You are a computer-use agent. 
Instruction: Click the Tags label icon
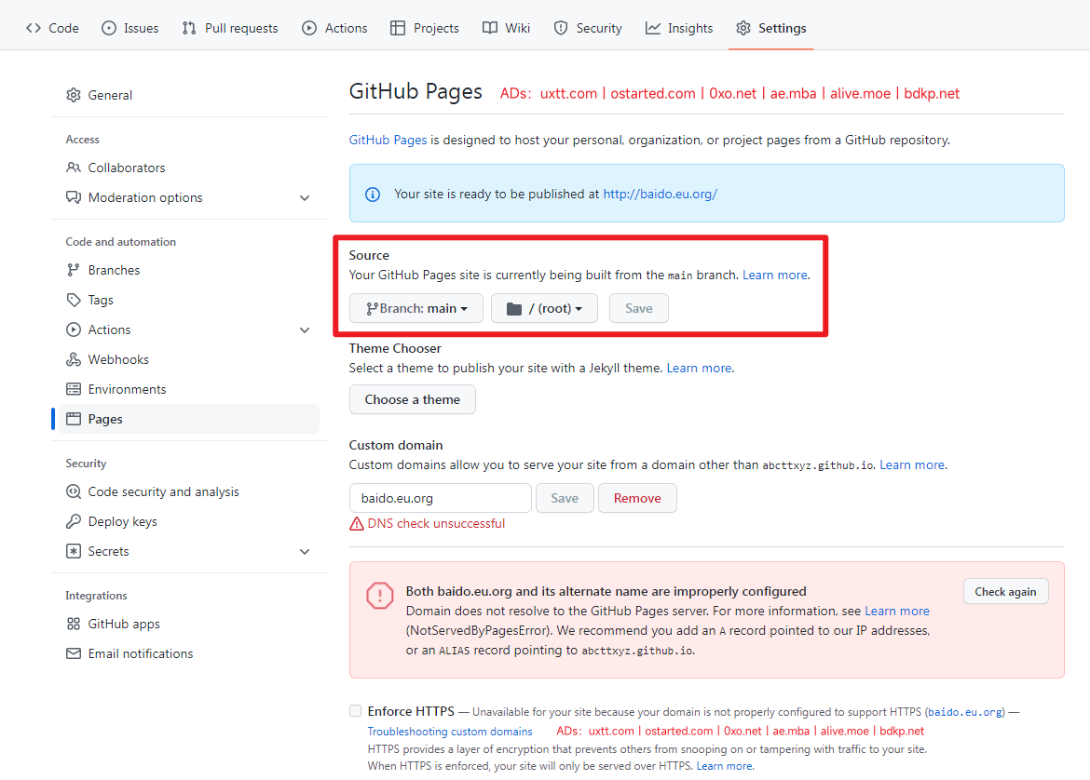[73, 300]
